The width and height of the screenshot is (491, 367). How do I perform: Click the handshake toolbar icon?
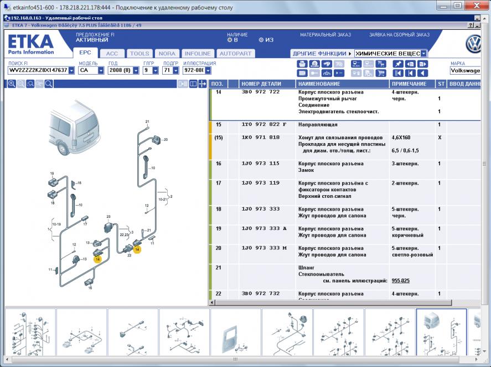(x=327, y=64)
